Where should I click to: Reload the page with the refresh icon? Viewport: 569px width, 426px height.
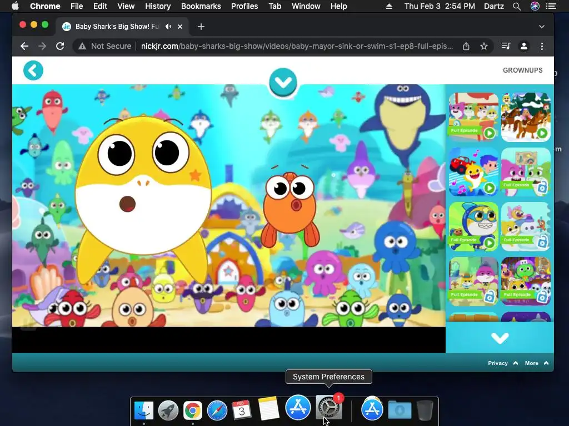pyautogui.click(x=60, y=46)
